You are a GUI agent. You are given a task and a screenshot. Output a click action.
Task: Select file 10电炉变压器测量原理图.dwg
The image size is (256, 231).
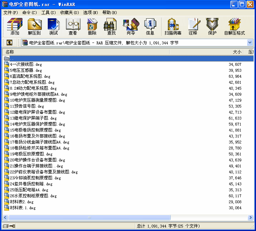[x=38, y=100]
